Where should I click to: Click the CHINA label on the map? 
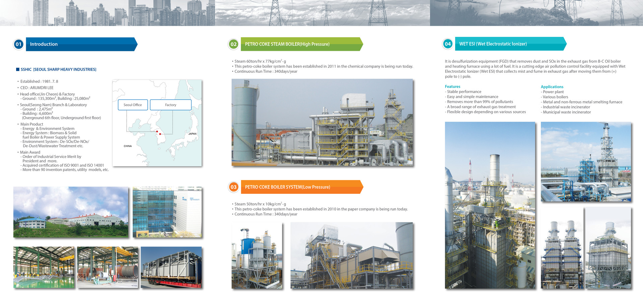[x=128, y=146]
